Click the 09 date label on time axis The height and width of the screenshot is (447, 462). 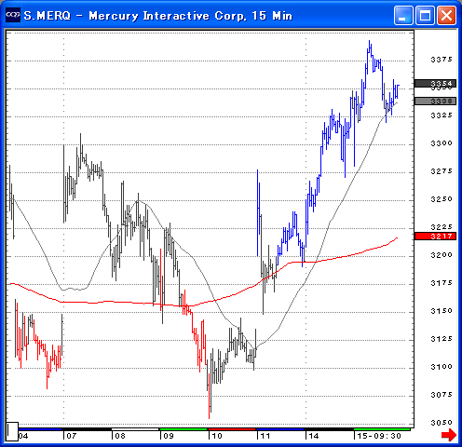pyautogui.click(x=169, y=436)
